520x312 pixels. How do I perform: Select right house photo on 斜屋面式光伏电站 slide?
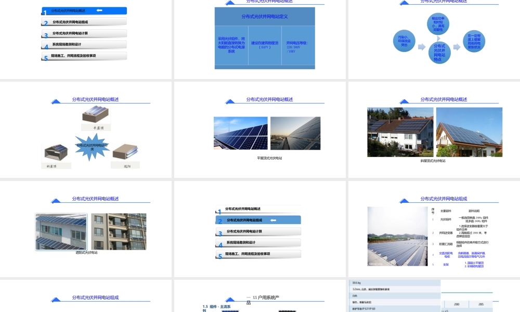tap(469, 132)
